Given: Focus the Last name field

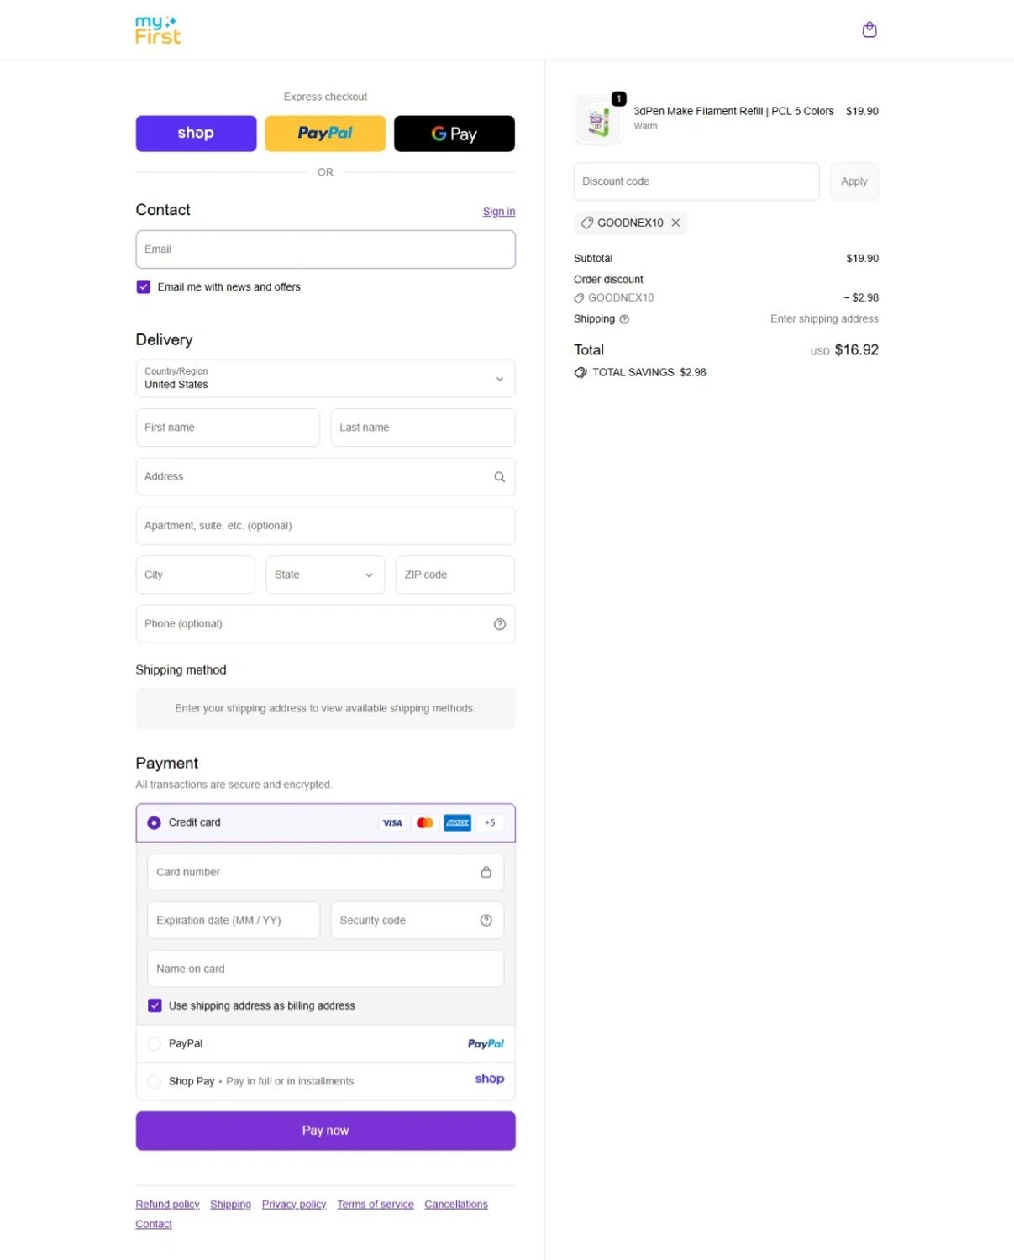Looking at the screenshot, I should [x=423, y=428].
